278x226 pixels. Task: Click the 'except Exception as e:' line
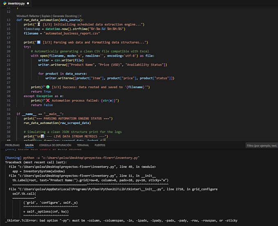[x=43, y=96]
